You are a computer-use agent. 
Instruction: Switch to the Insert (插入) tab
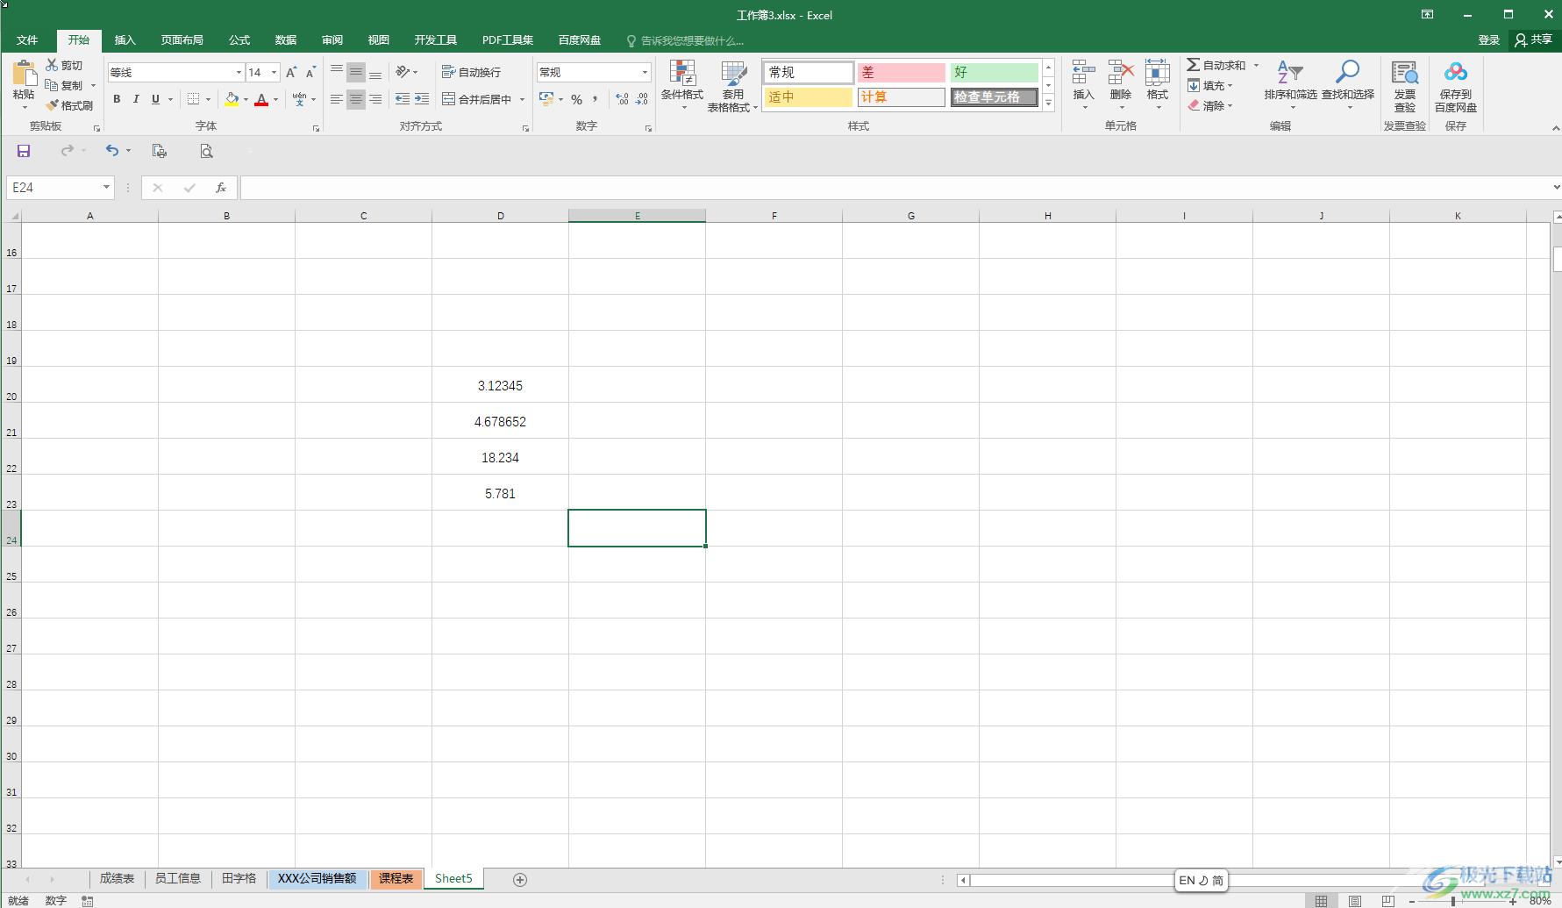(125, 40)
